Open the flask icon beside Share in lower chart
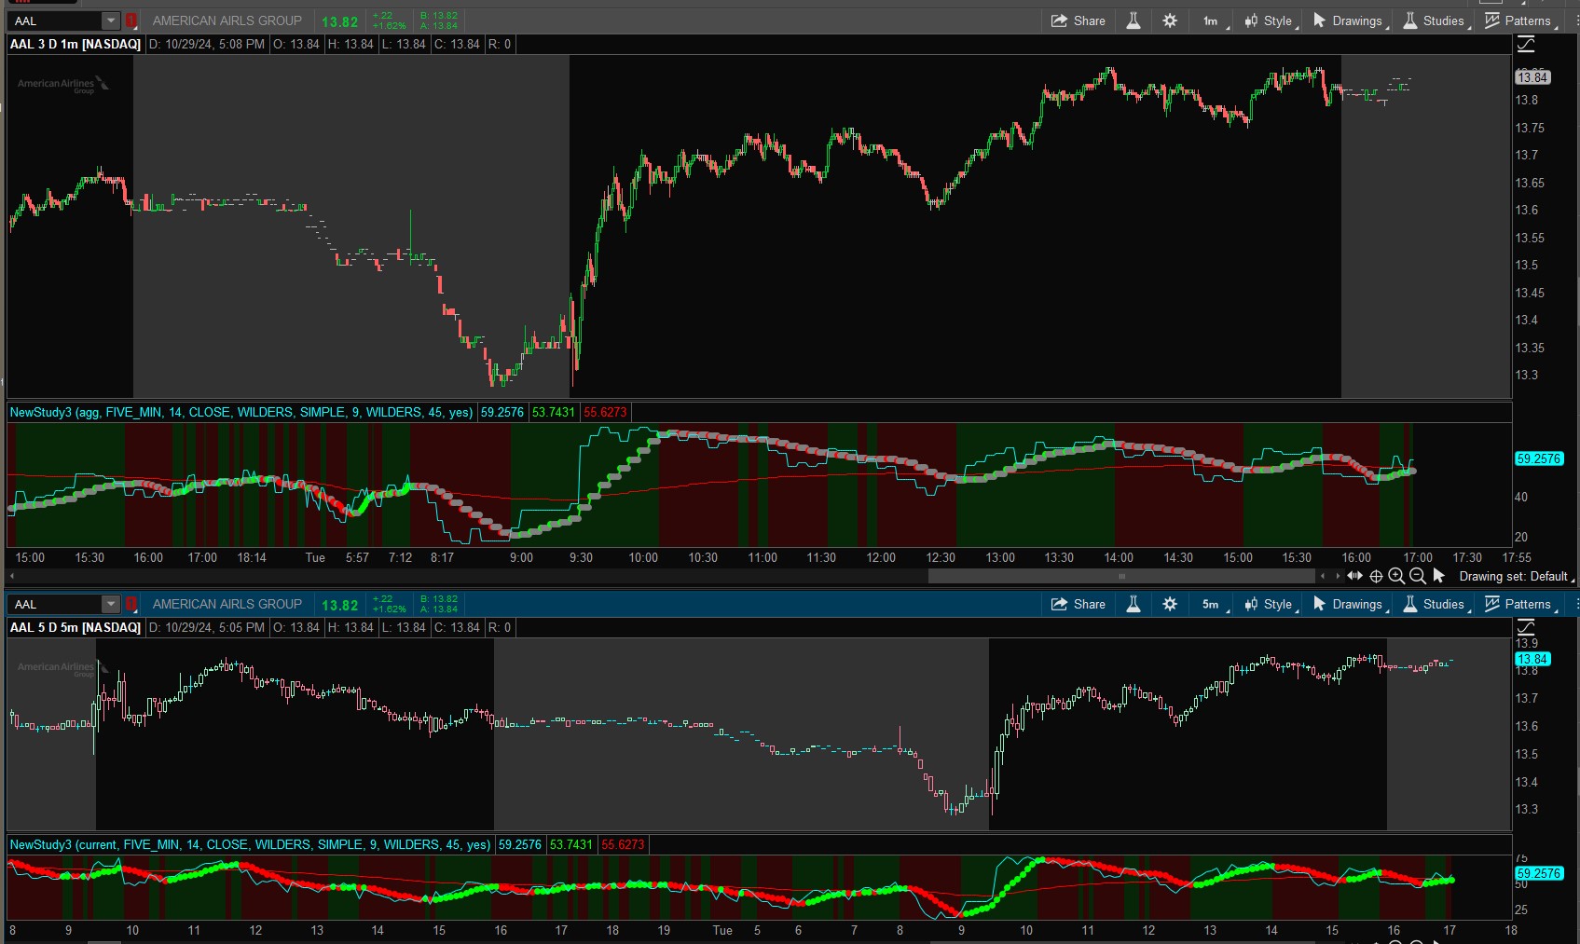 1133,604
